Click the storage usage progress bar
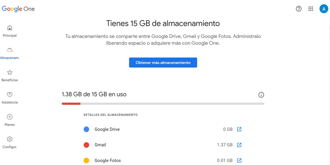 coord(163,104)
